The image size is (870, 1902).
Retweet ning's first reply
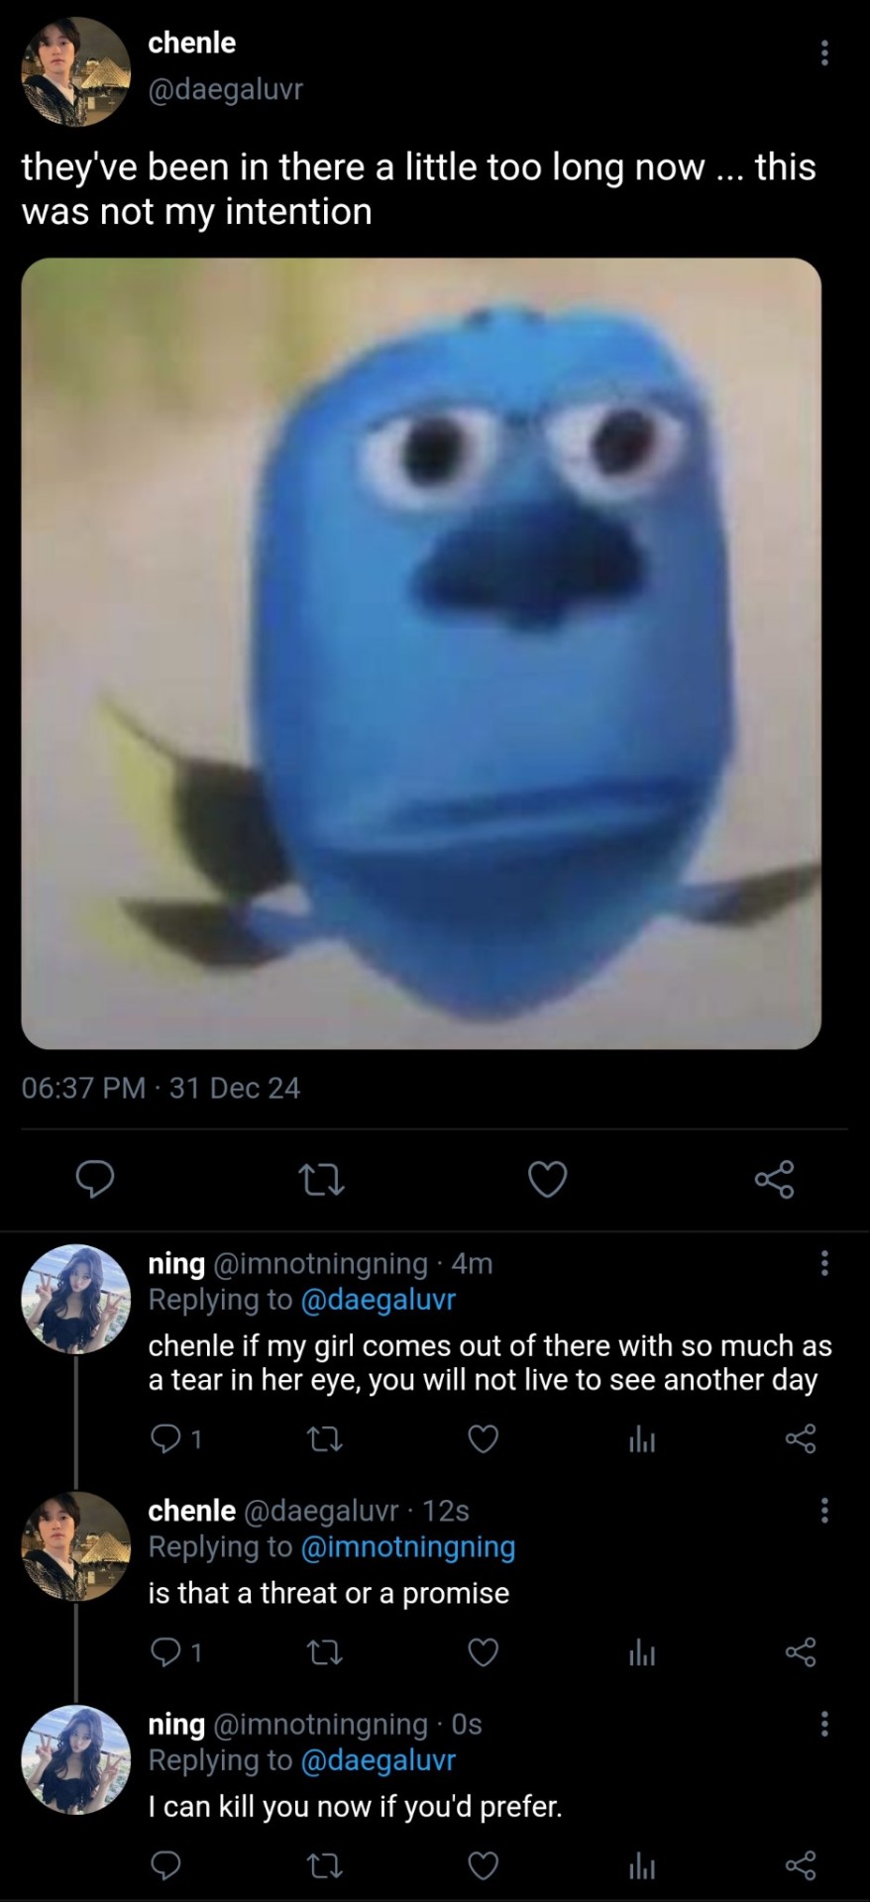324,1438
